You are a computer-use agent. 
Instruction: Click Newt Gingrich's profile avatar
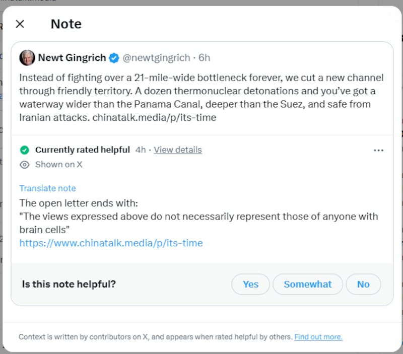click(28, 57)
